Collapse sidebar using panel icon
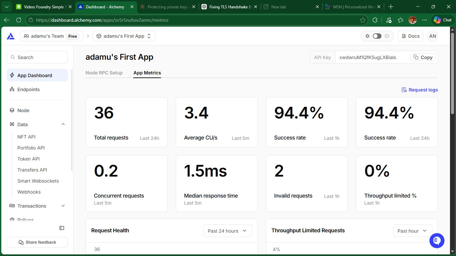 click(x=62, y=228)
